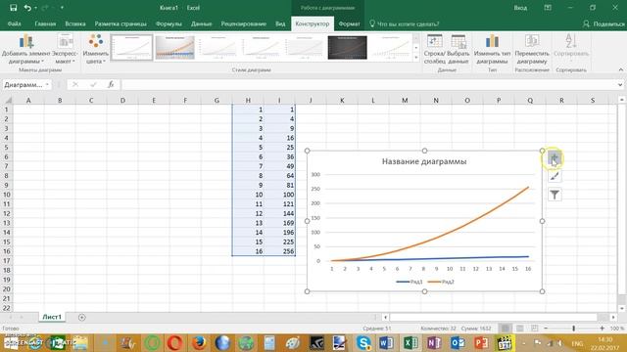627x352 pixels.
Task: Switch to the Вставка tab
Action: (75, 23)
